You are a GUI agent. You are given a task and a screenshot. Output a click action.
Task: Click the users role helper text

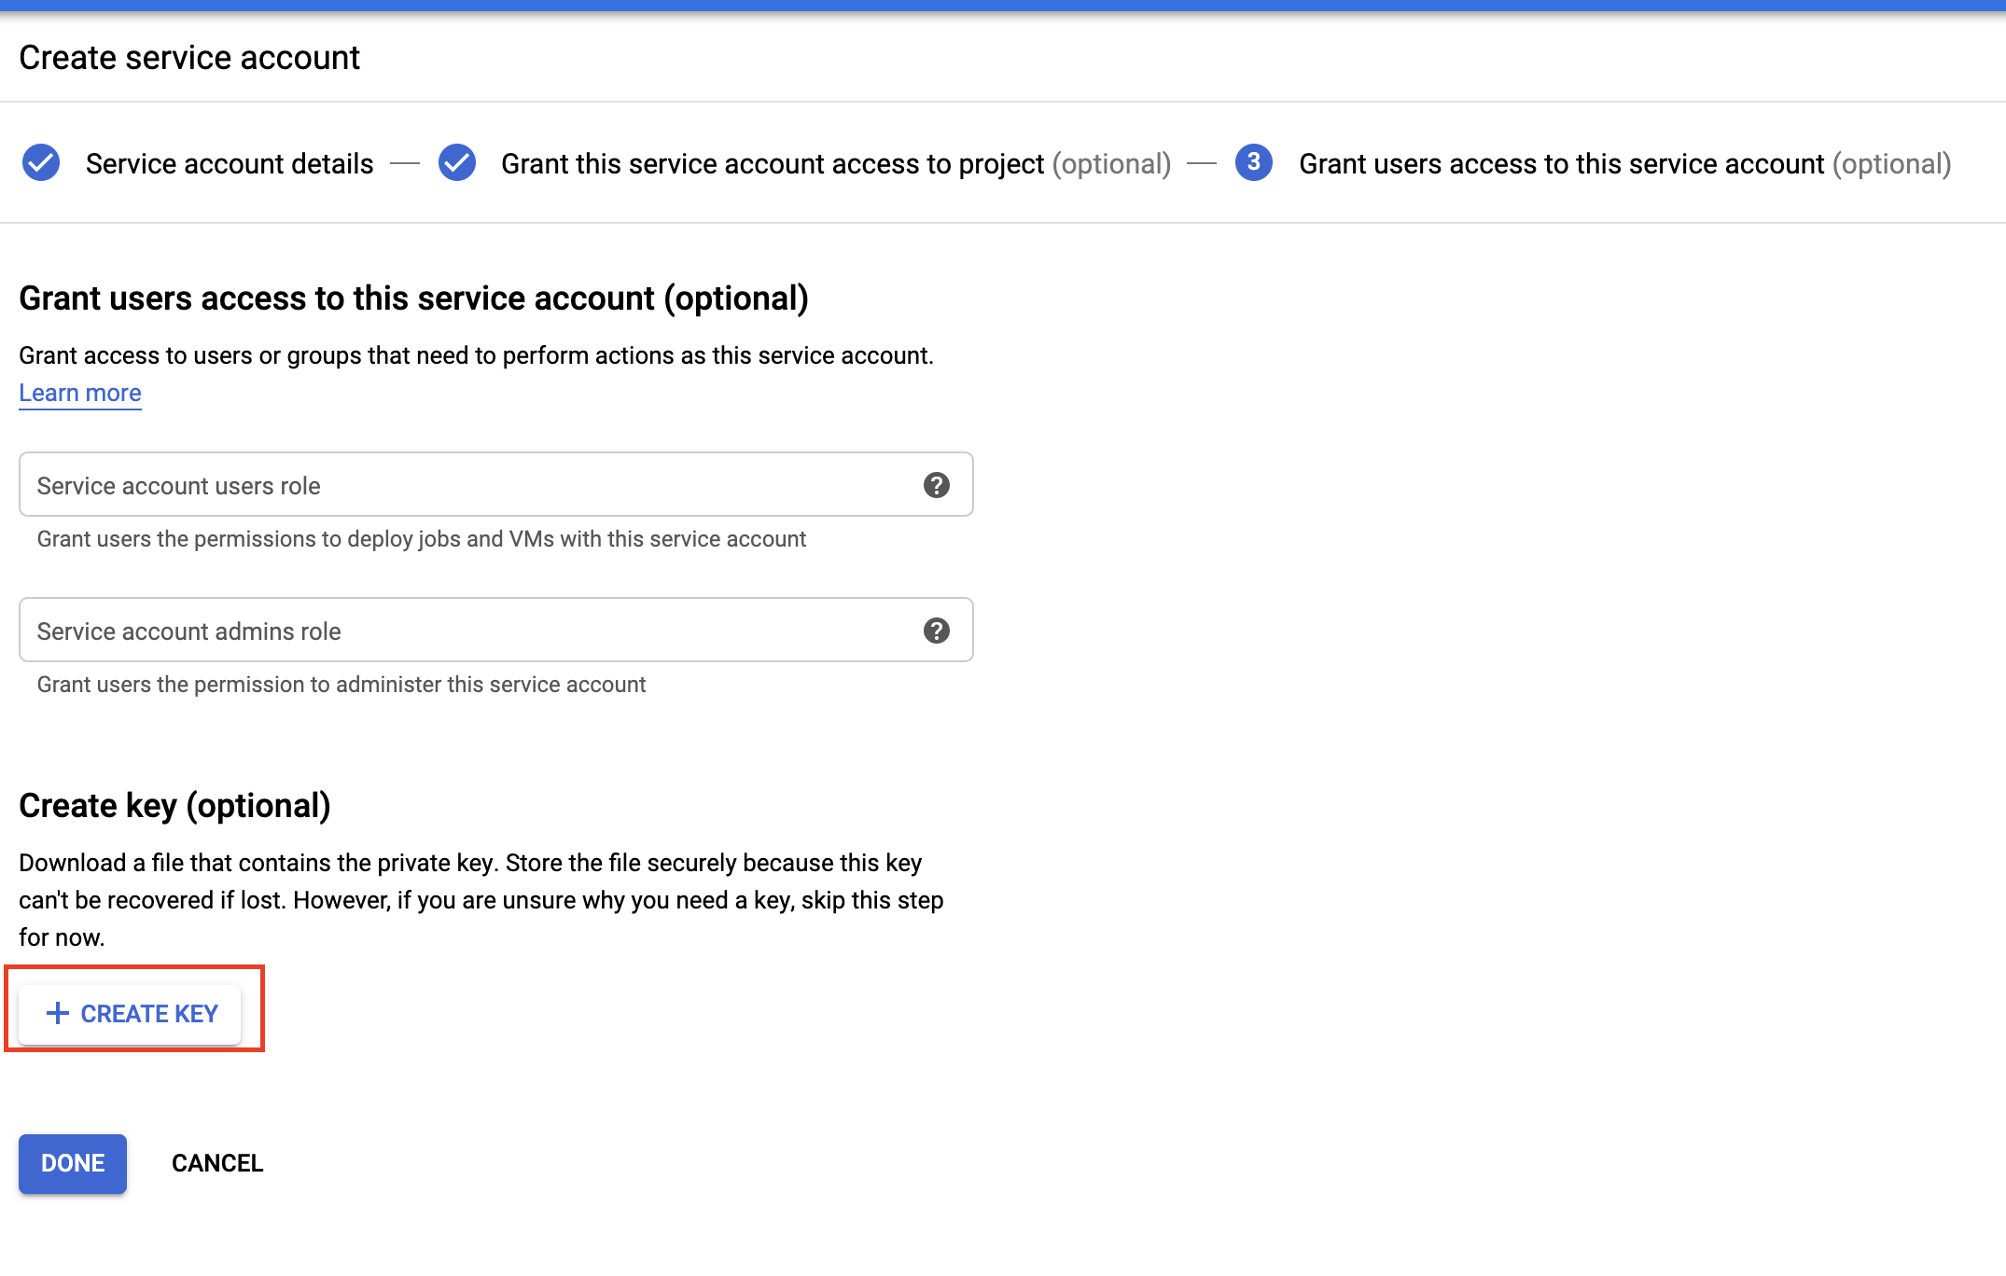click(x=421, y=539)
